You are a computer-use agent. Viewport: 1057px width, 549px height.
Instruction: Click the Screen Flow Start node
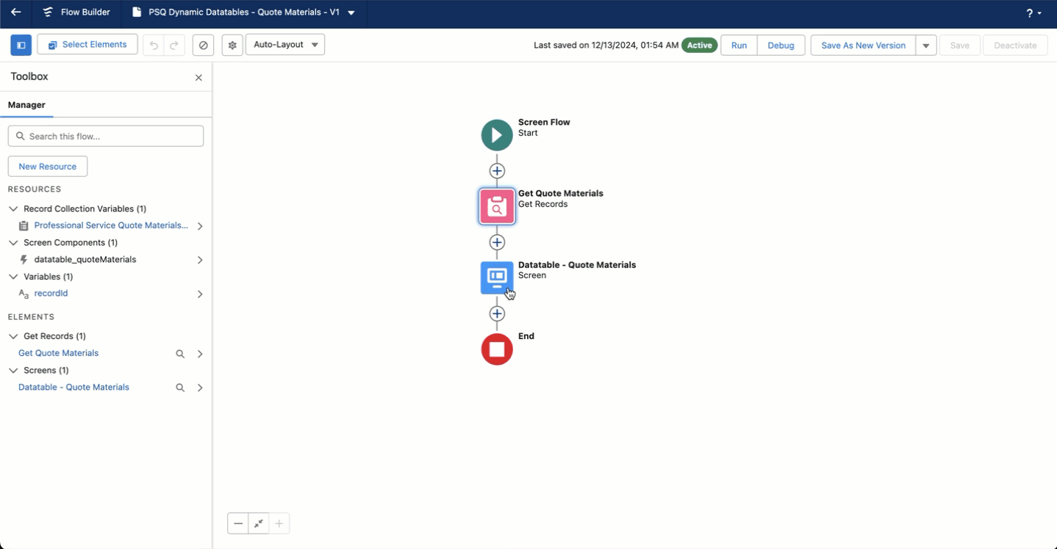[x=497, y=135]
